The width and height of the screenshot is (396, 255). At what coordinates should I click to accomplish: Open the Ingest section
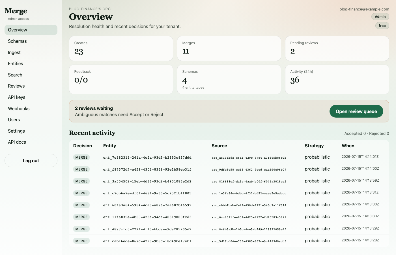point(31,52)
